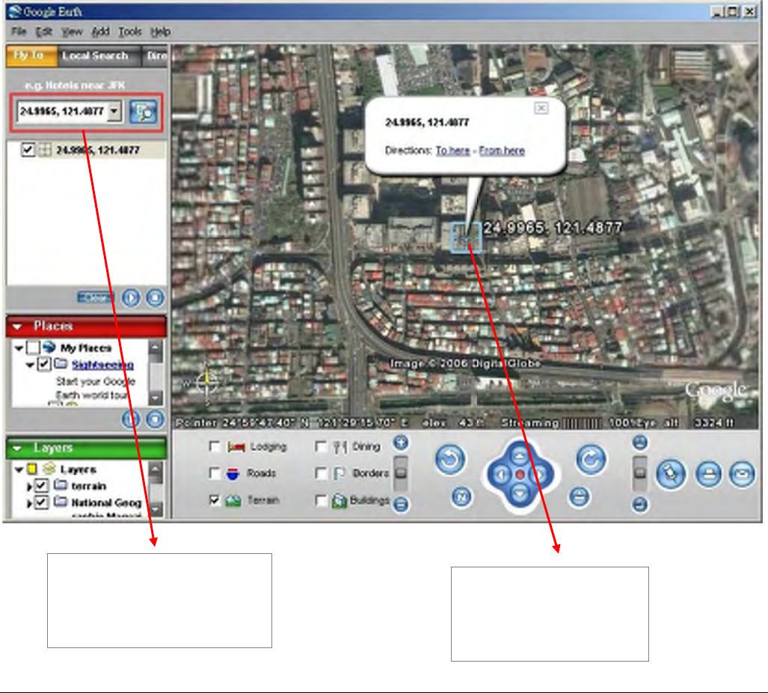The height and width of the screenshot is (693, 768).
Task: Click the print button
Action: coord(709,474)
